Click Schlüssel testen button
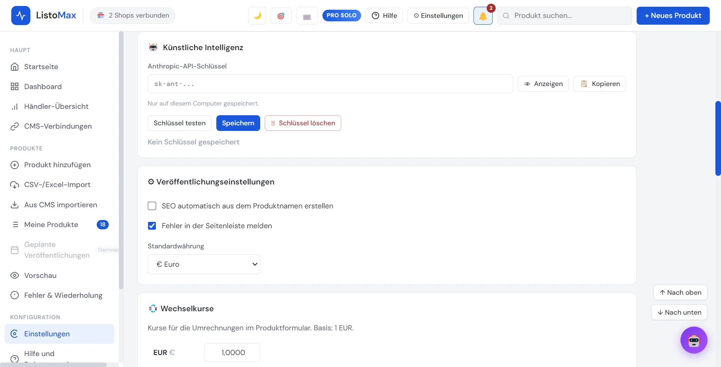 [x=180, y=123]
